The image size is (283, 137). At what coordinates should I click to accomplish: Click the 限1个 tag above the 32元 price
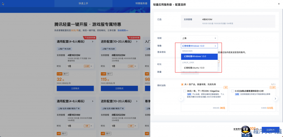[x=65, y=74]
